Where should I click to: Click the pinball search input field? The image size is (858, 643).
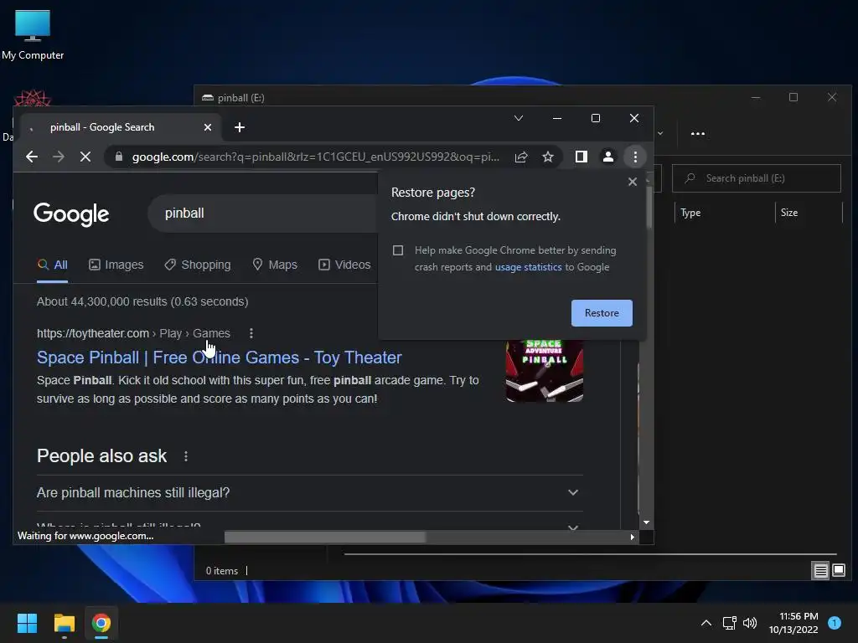click(262, 213)
